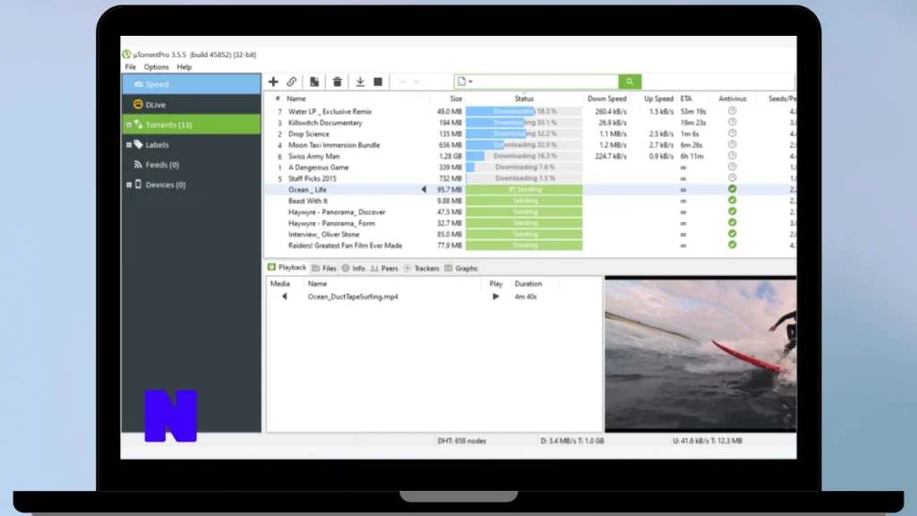Expand the Torrents tree node
The height and width of the screenshot is (516, 917).
click(129, 125)
